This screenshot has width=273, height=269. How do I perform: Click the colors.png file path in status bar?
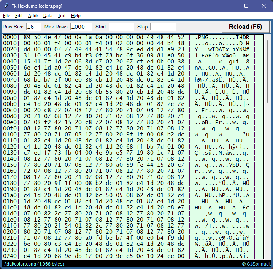click(x=34, y=264)
